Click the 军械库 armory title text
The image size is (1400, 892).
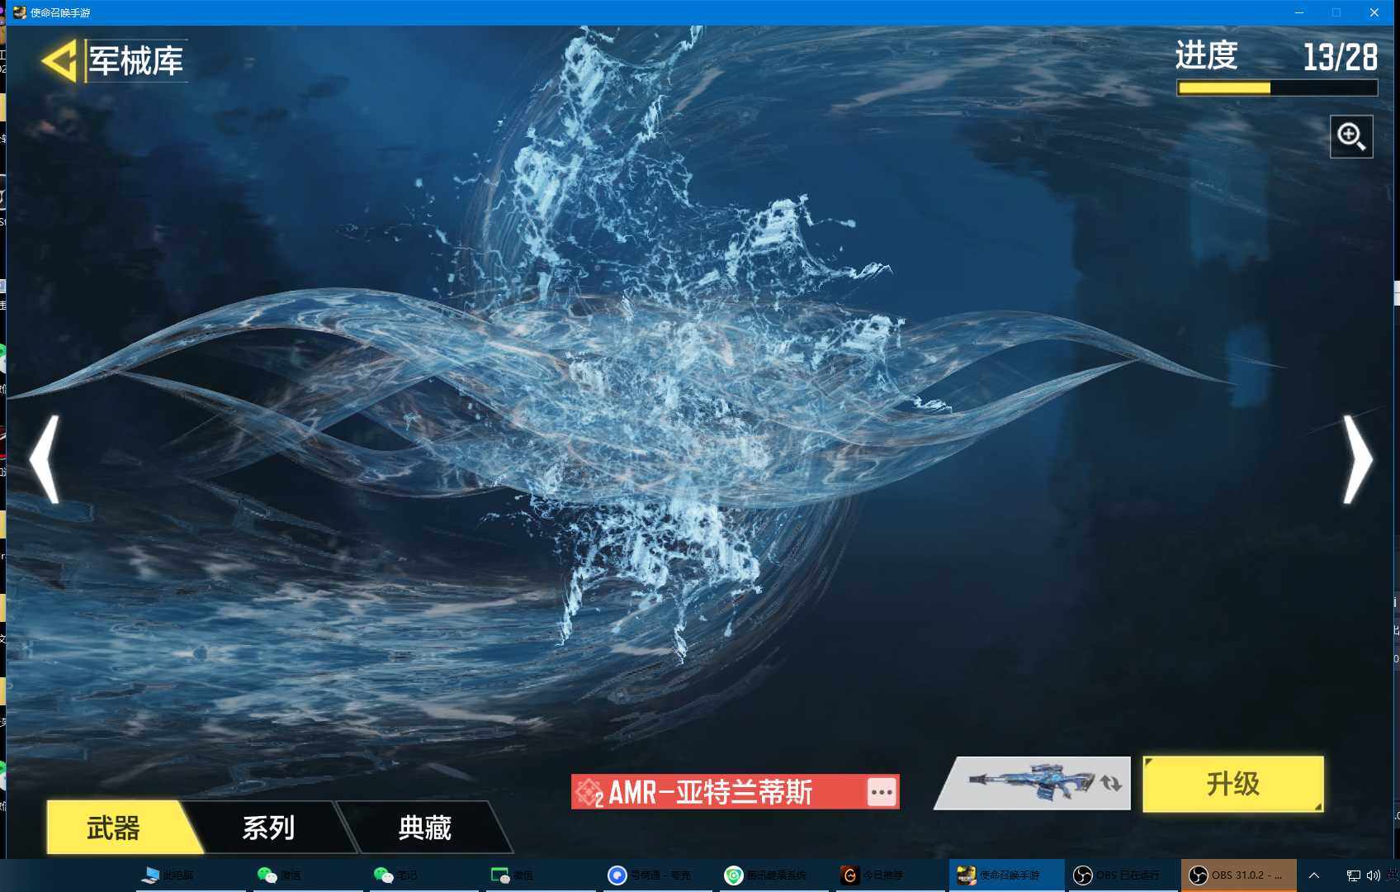pyautogui.click(x=136, y=61)
